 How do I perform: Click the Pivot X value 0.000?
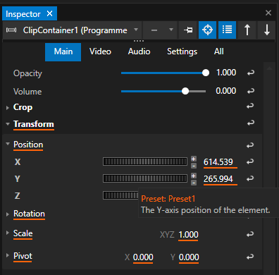tap(143, 257)
